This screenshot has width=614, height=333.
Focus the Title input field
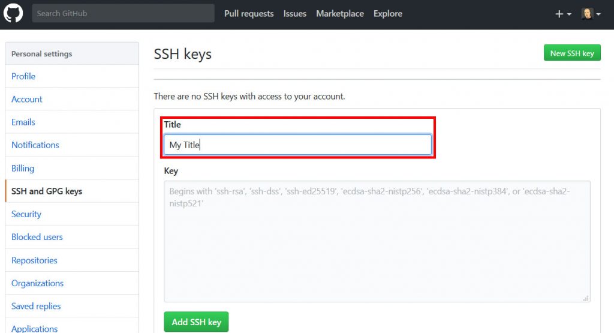(x=297, y=145)
